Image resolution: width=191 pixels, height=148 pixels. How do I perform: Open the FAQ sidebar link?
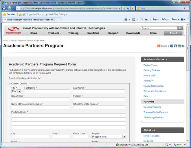(146, 96)
